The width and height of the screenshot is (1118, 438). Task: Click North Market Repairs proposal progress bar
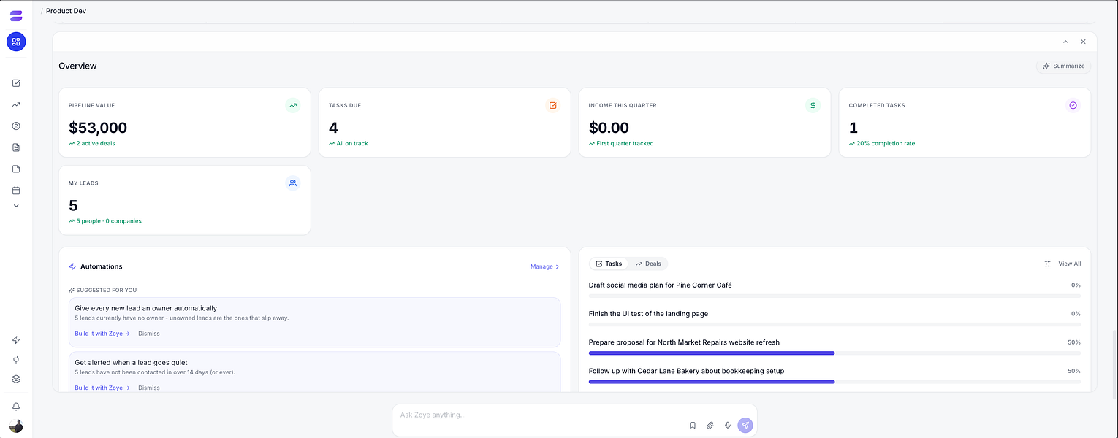click(x=834, y=353)
